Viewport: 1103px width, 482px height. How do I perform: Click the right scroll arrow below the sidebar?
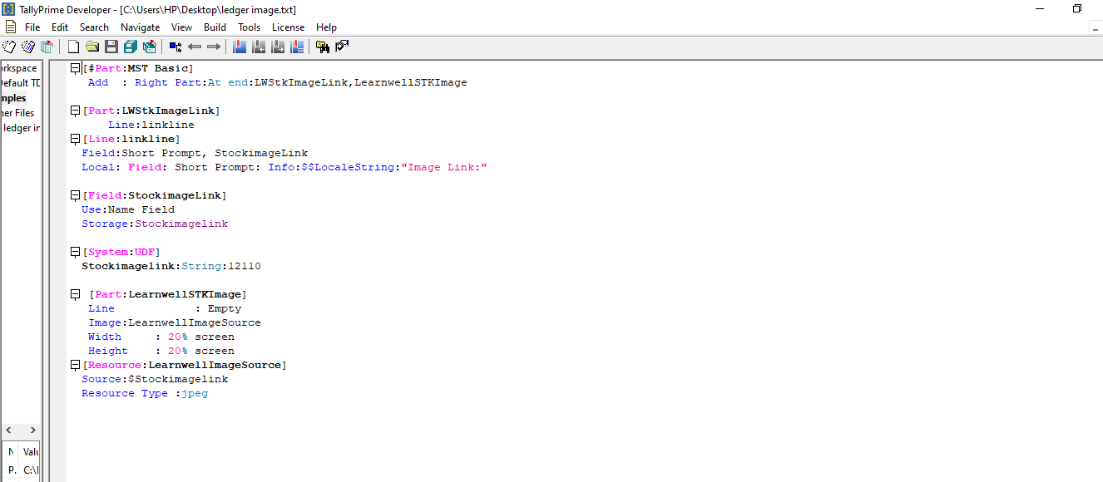32,430
